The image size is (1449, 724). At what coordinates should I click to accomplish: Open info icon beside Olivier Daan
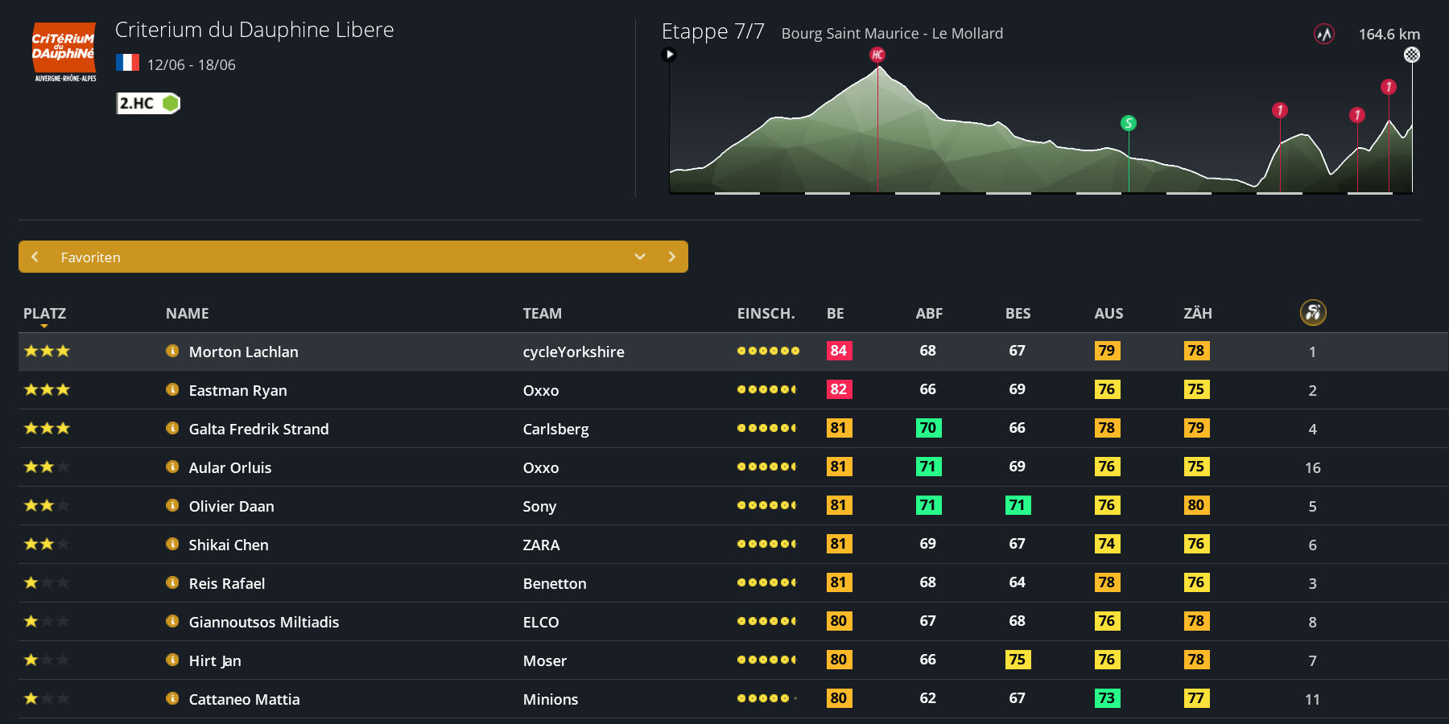point(172,505)
